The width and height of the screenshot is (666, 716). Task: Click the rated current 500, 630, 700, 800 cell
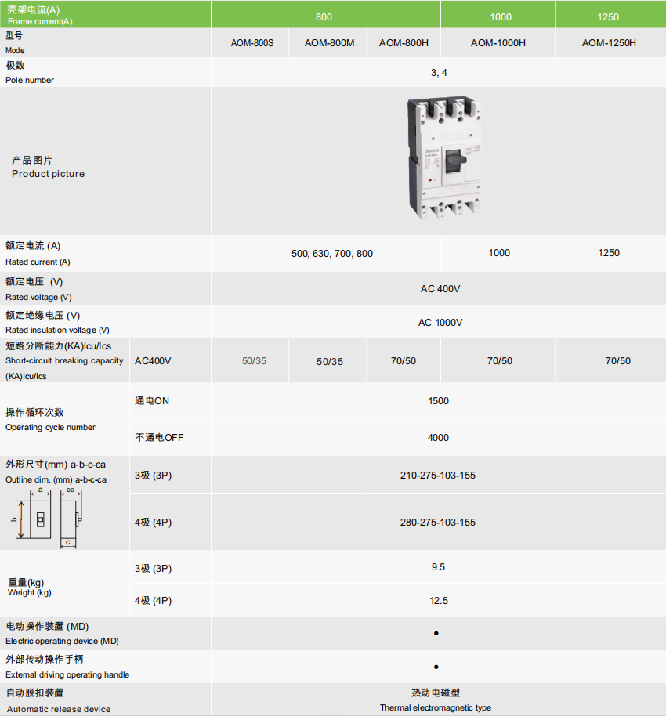pyautogui.click(x=331, y=254)
